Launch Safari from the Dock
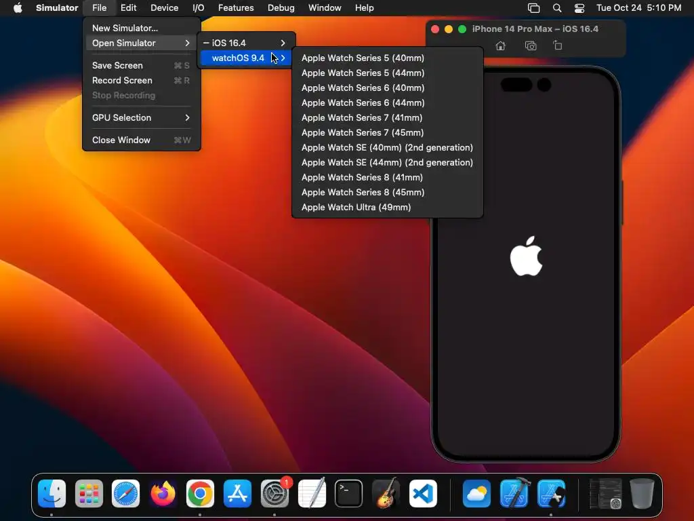The height and width of the screenshot is (521, 694). click(x=125, y=493)
